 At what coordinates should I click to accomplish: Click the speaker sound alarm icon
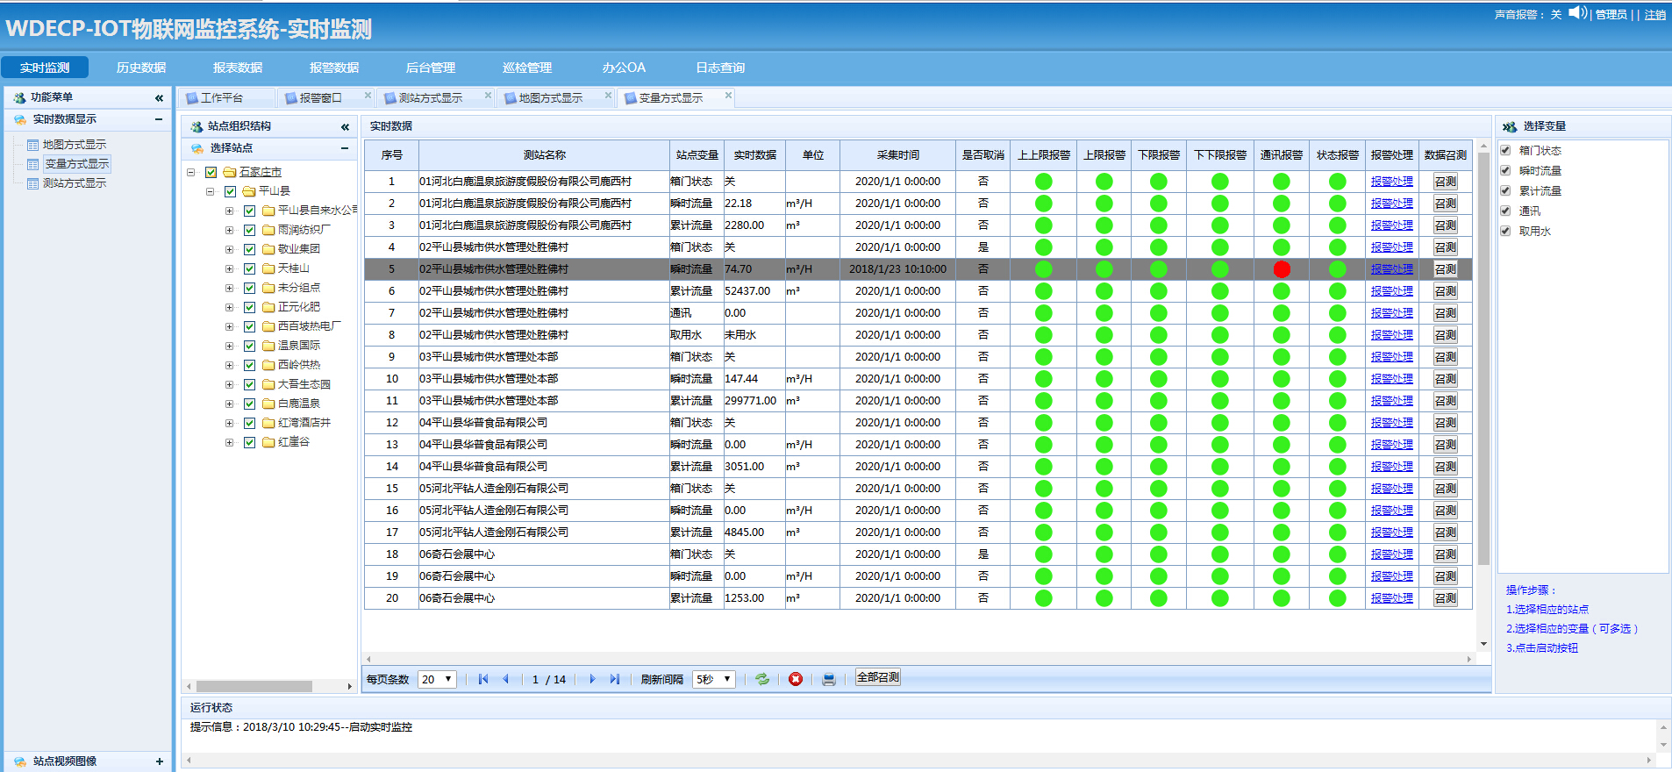pyautogui.click(x=1577, y=12)
